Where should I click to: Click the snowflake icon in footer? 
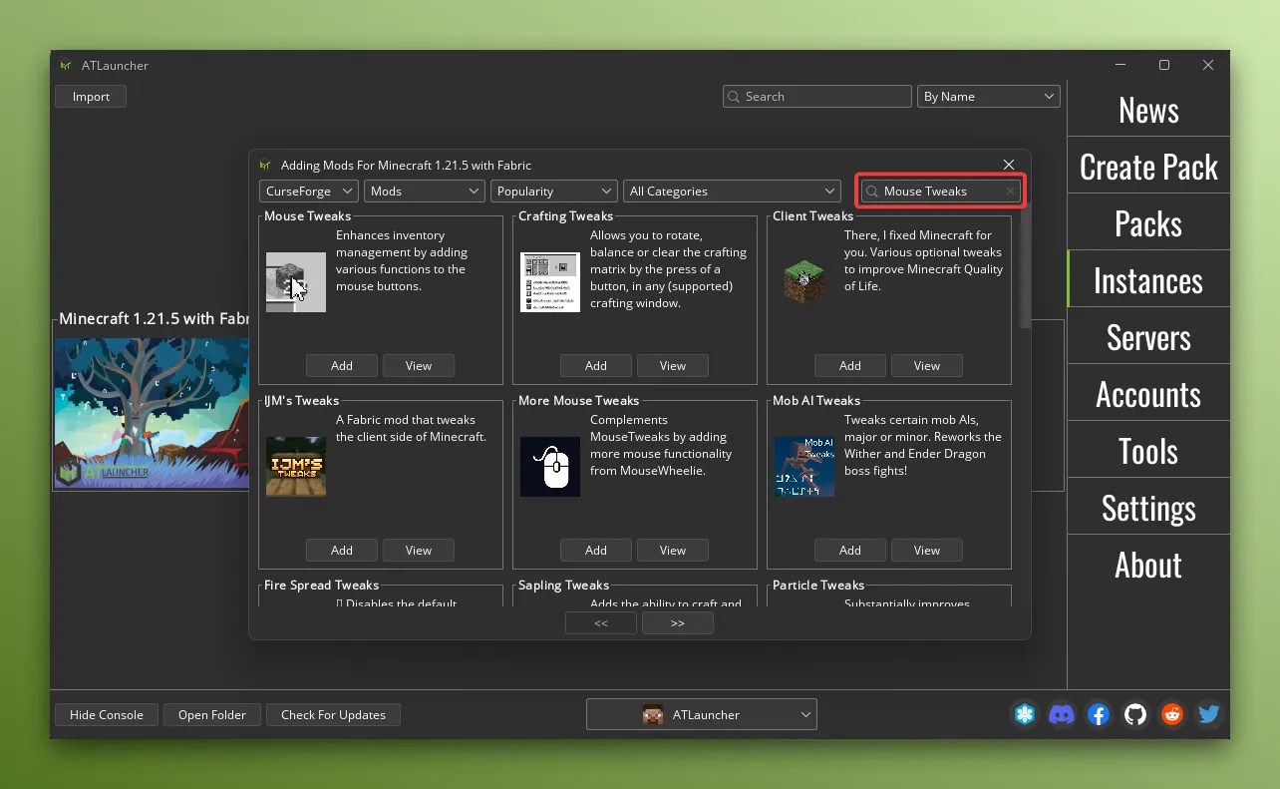point(1025,714)
